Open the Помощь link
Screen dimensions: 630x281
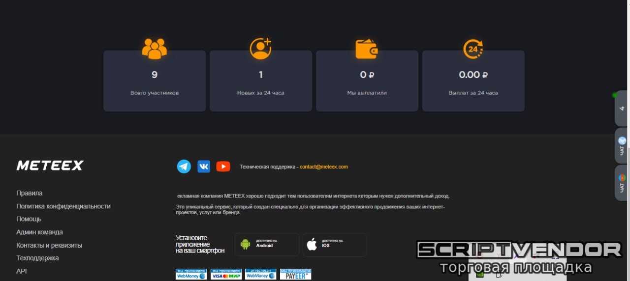point(29,219)
